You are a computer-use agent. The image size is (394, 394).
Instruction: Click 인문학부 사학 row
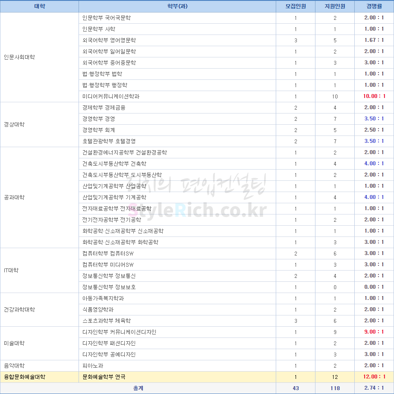click(x=236, y=29)
